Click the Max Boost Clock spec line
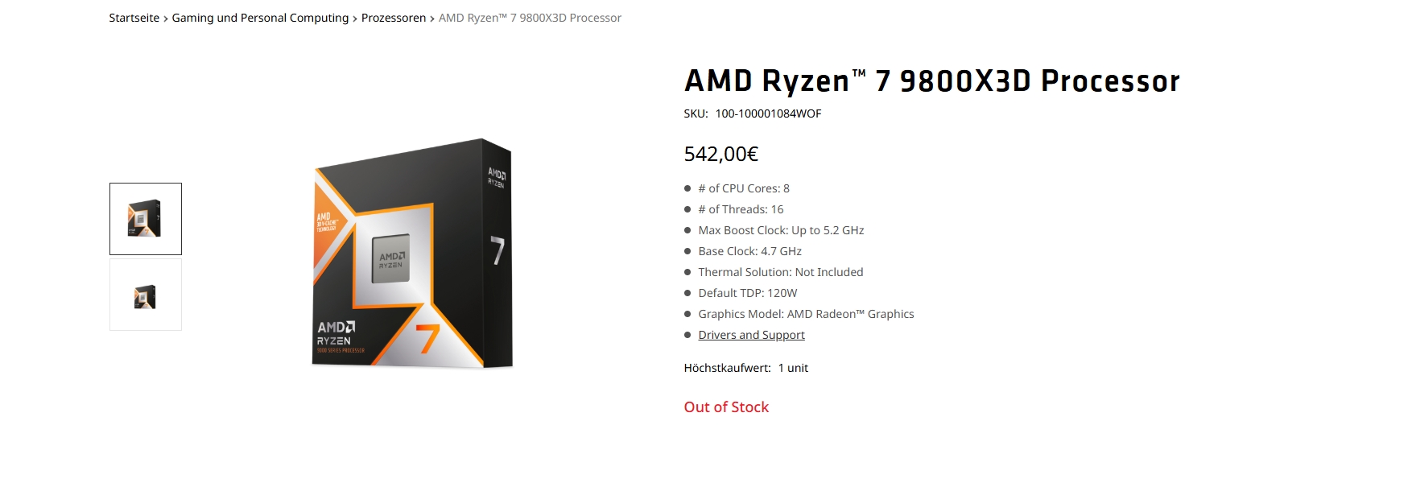 click(781, 230)
